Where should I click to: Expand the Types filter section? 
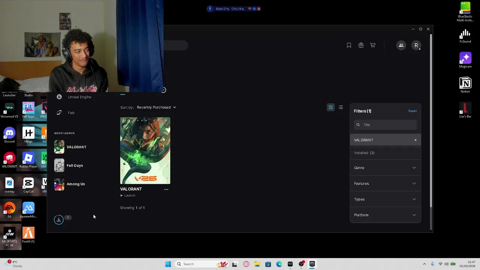coord(385,199)
